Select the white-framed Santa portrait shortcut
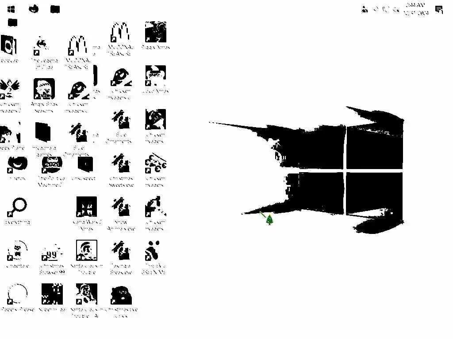 (x=87, y=250)
